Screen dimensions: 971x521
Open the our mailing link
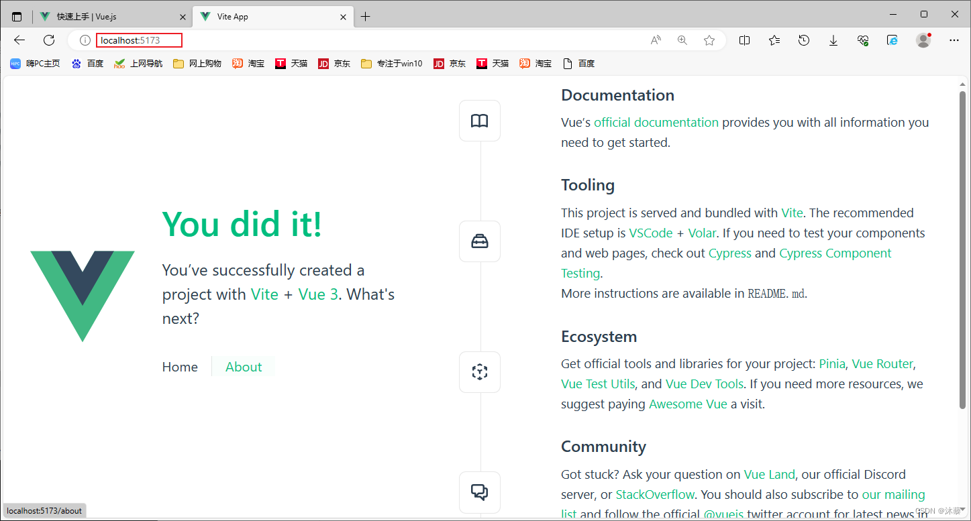click(x=893, y=494)
